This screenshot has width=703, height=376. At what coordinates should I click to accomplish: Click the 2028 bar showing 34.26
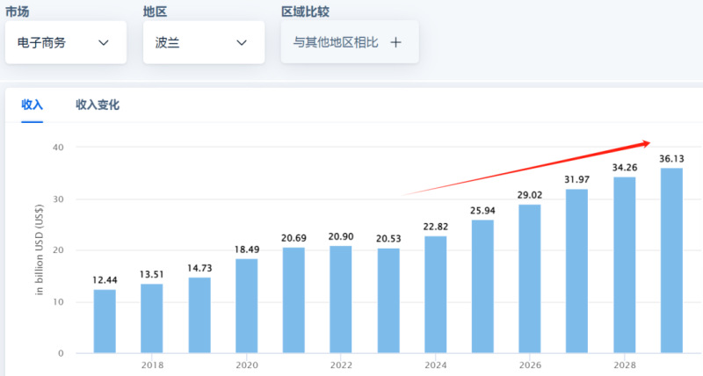624,264
